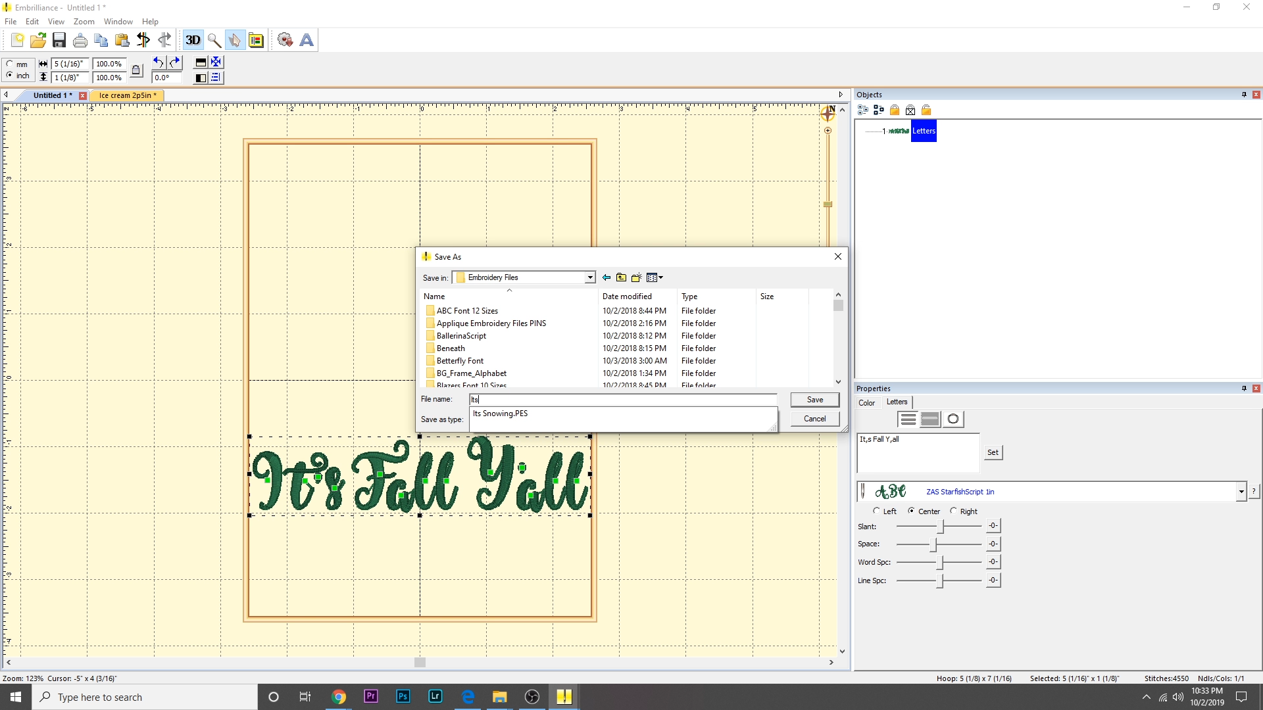Switch to the Color properties tab

pyautogui.click(x=867, y=402)
